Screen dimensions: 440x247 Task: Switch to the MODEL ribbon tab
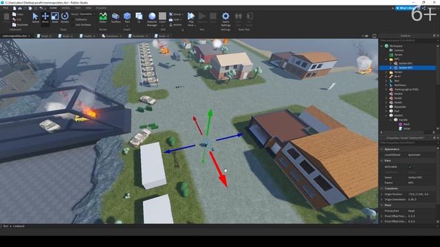point(66,8)
